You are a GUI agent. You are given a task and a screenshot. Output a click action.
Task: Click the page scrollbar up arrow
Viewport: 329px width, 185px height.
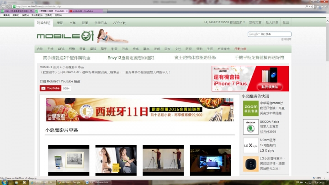[327, 21]
